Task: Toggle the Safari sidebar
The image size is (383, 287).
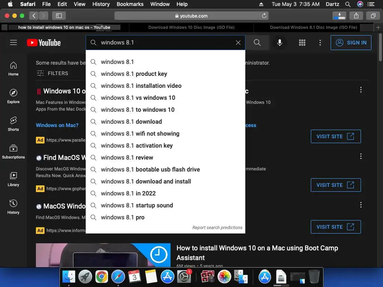Action: 59,16
